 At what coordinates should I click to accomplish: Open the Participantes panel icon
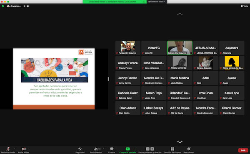[96, 149]
